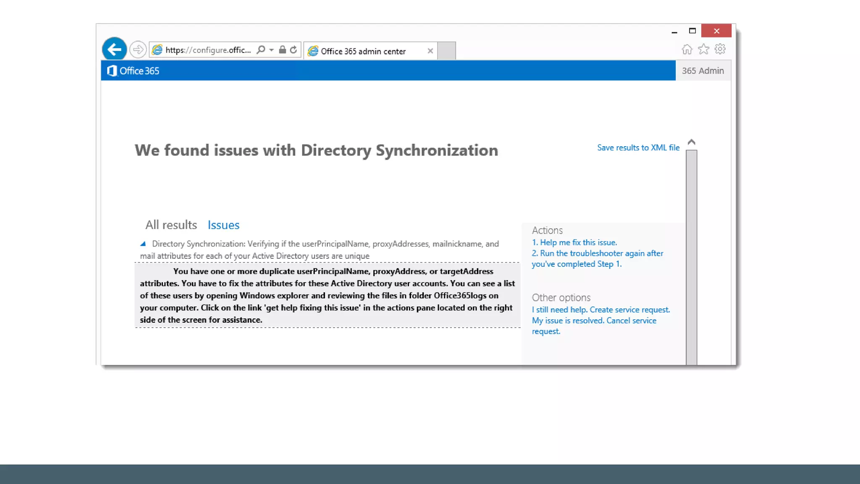Screen dimensions: 860x484
Task: Click the browser forward arrow button
Action: point(138,50)
